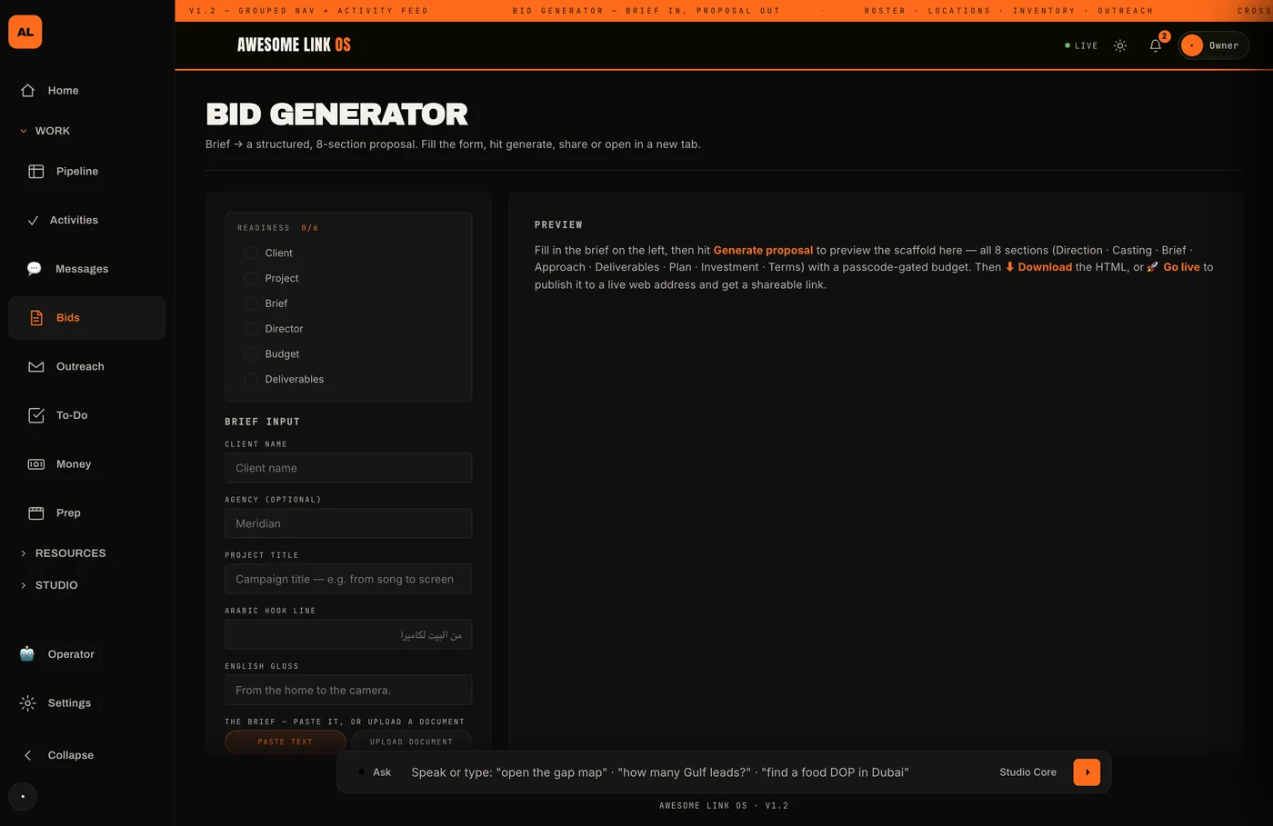
Task: Toggle the Deliverables readiness circle
Action: [x=251, y=379]
